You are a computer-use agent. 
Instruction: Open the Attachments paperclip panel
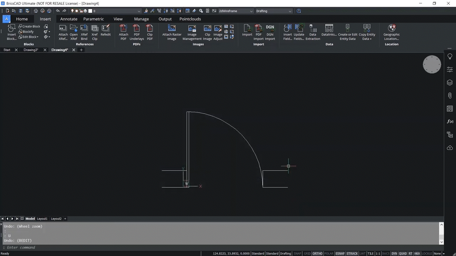pyautogui.click(x=450, y=96)
